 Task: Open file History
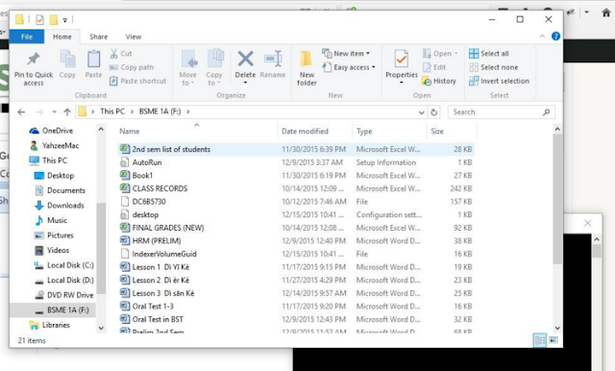point(439,81)
